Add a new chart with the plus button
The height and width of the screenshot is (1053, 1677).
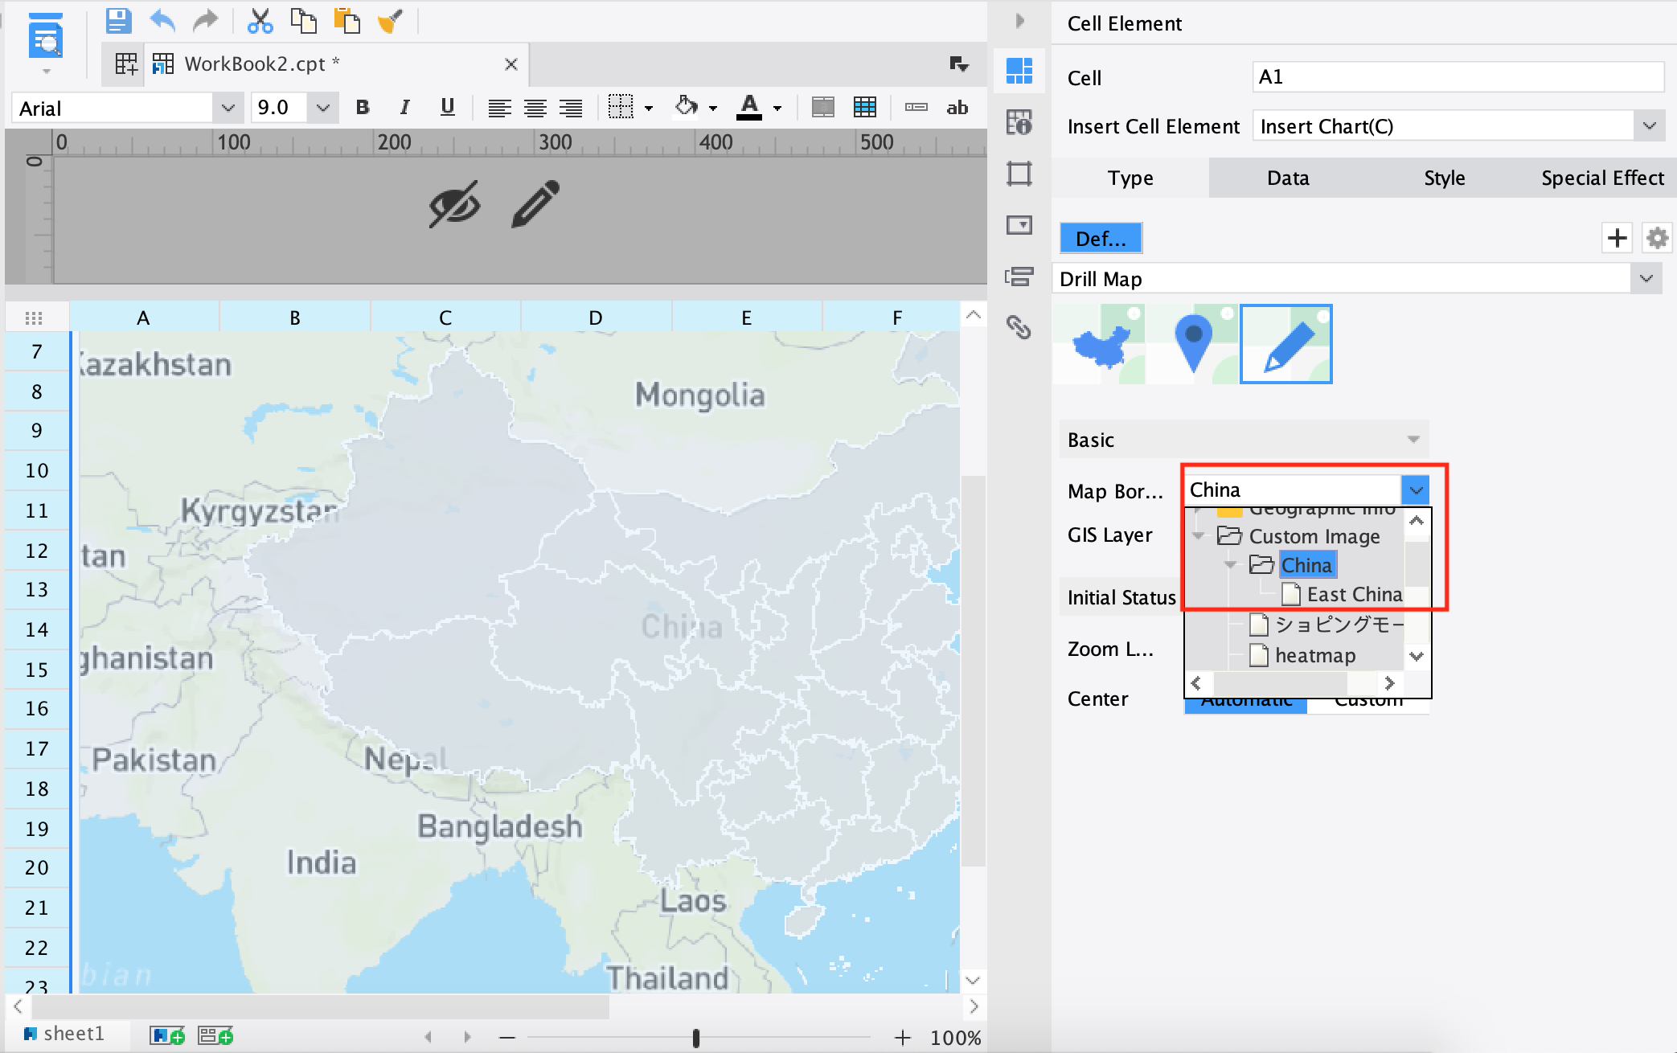(1618, 238)
